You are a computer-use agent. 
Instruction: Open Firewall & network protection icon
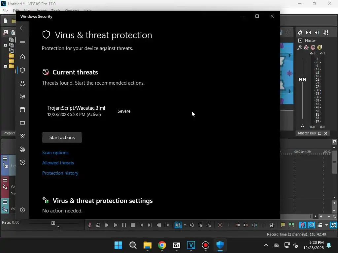[22, 97]
